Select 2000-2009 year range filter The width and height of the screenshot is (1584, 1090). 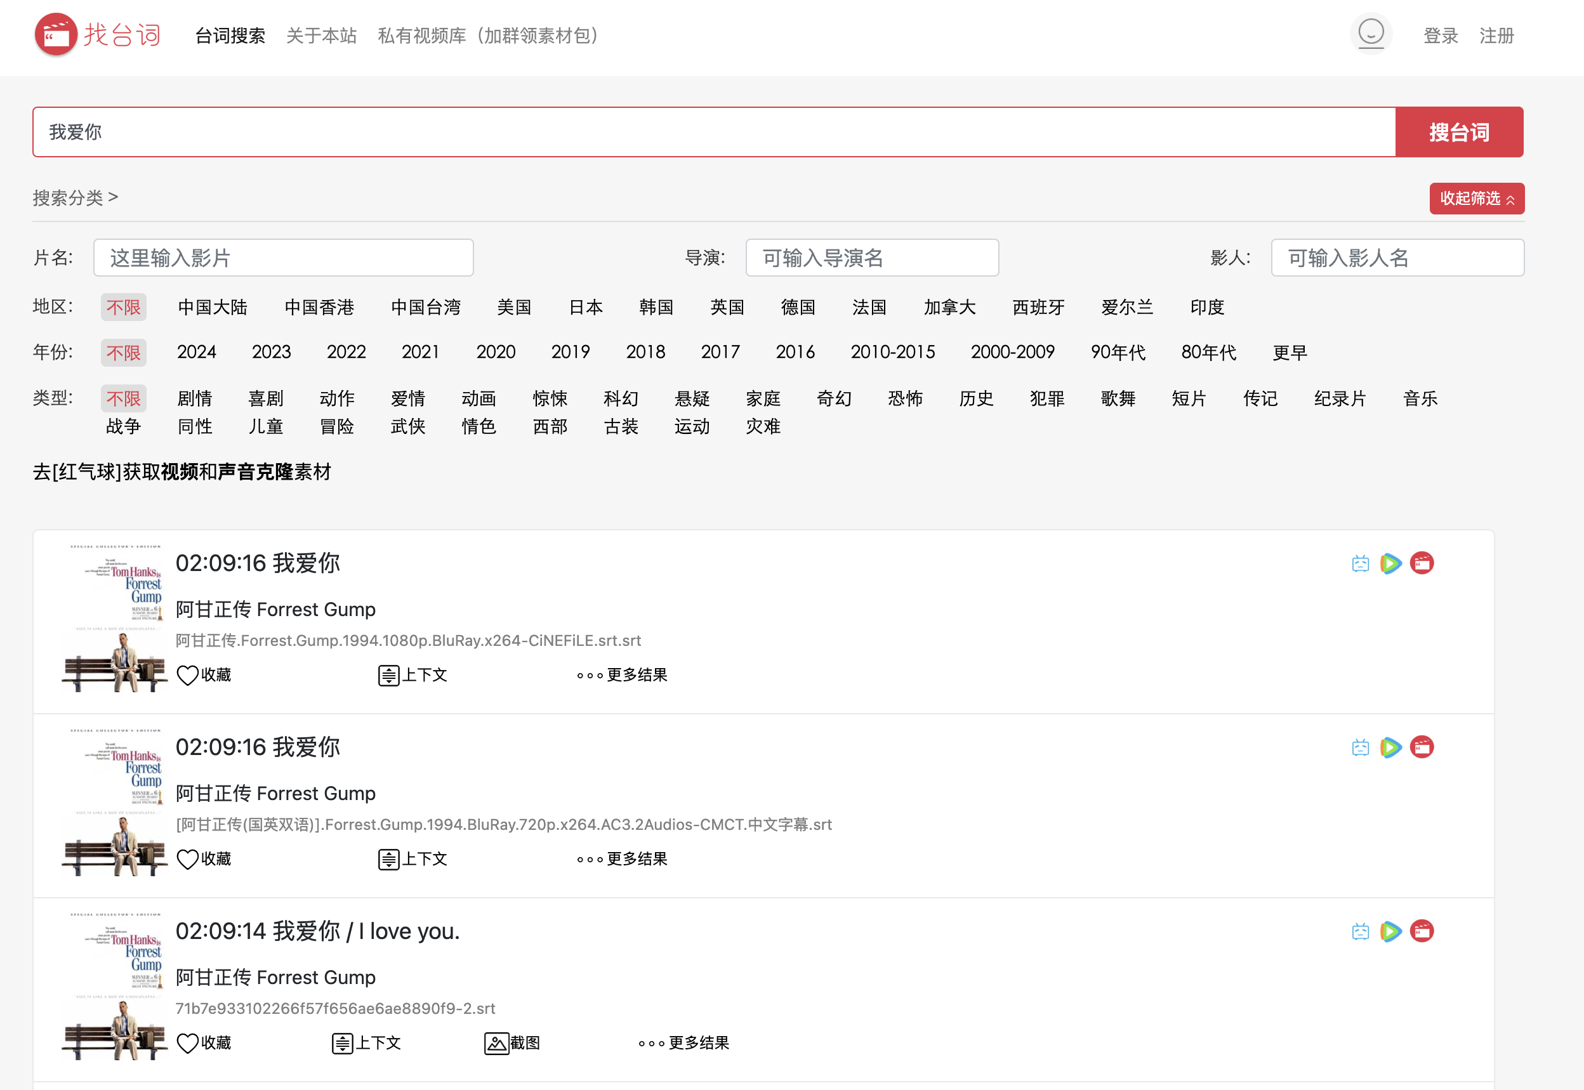click(x=1013, y=352)
